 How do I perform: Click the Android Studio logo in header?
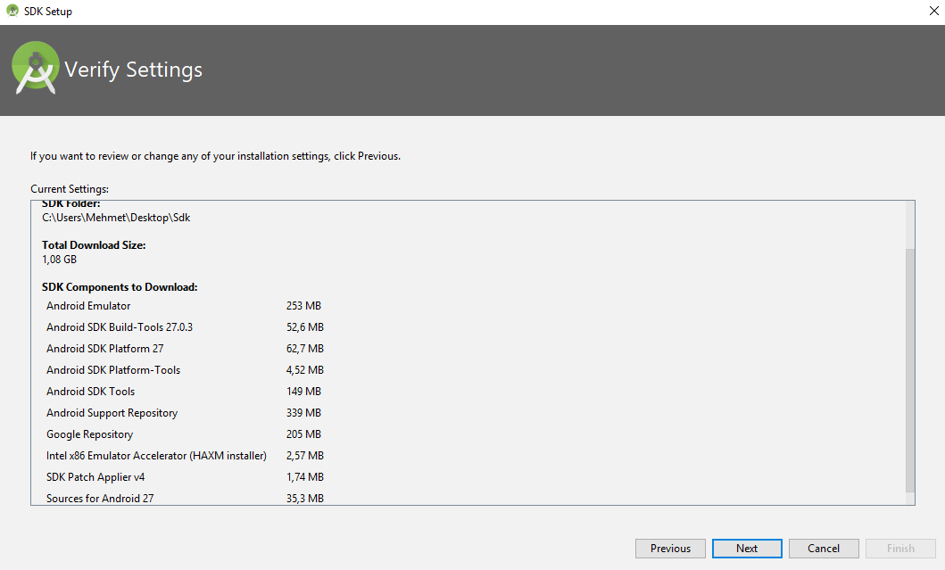tap(36, 70)
